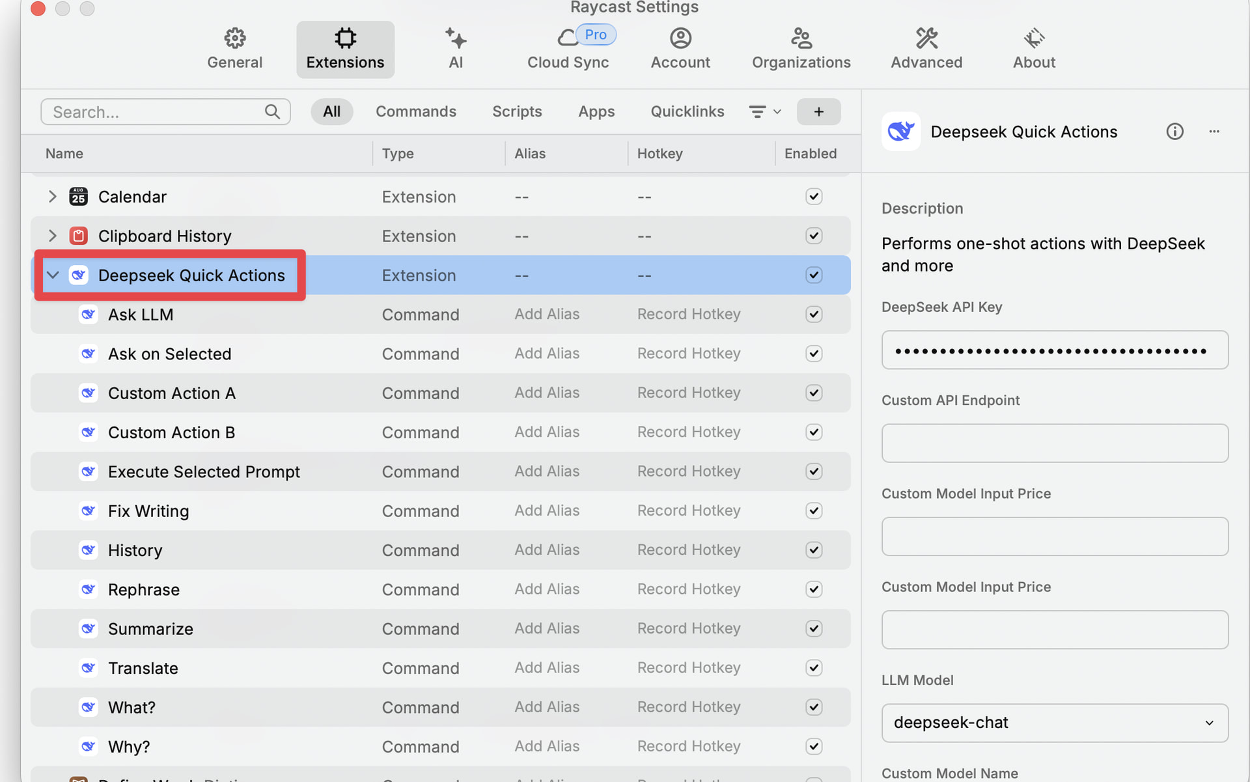Open the filter options dropdown

click(x=765, y=111)
